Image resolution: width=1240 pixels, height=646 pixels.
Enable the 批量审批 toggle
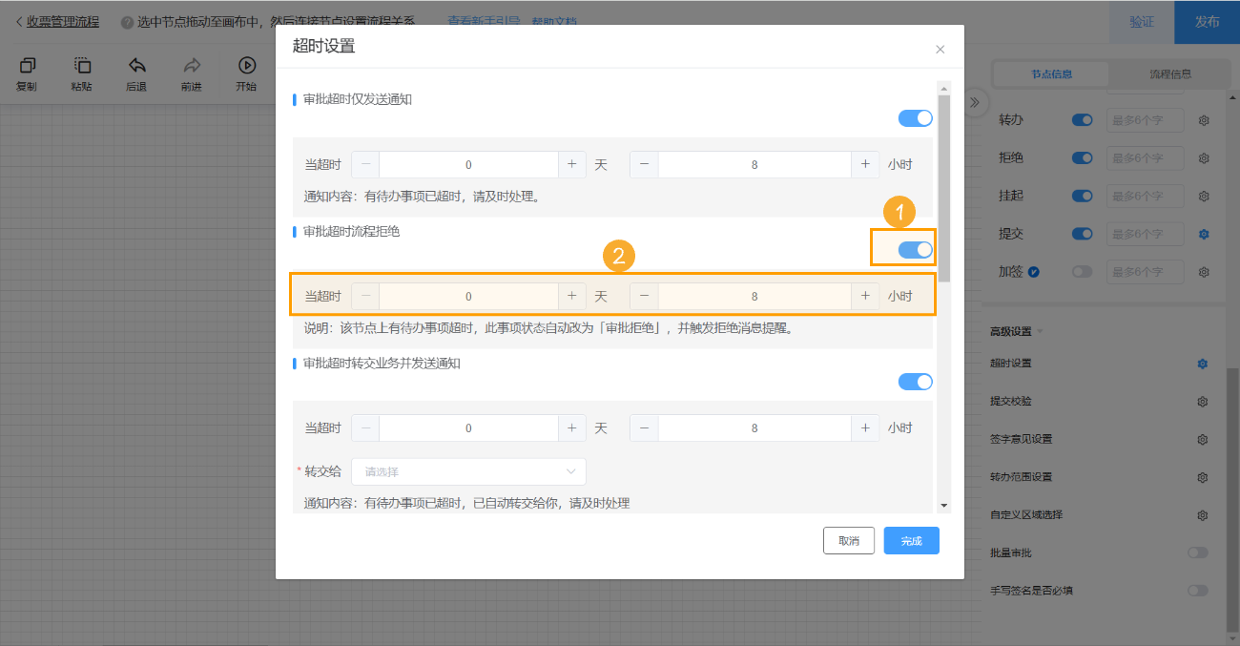pyautogui.click(x=1198, y=552)
